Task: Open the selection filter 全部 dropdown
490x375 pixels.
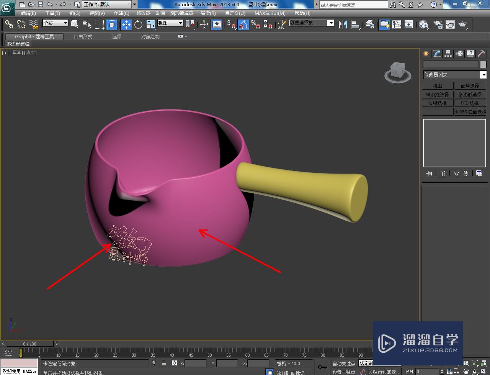Action: [55, 23]
